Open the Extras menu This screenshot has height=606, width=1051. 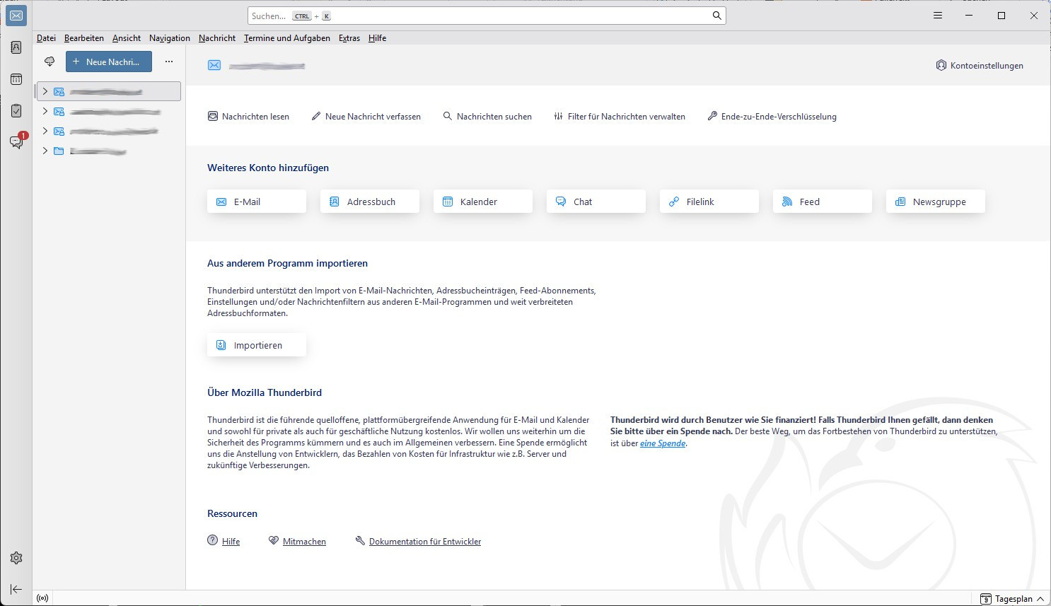click(349, 38)
